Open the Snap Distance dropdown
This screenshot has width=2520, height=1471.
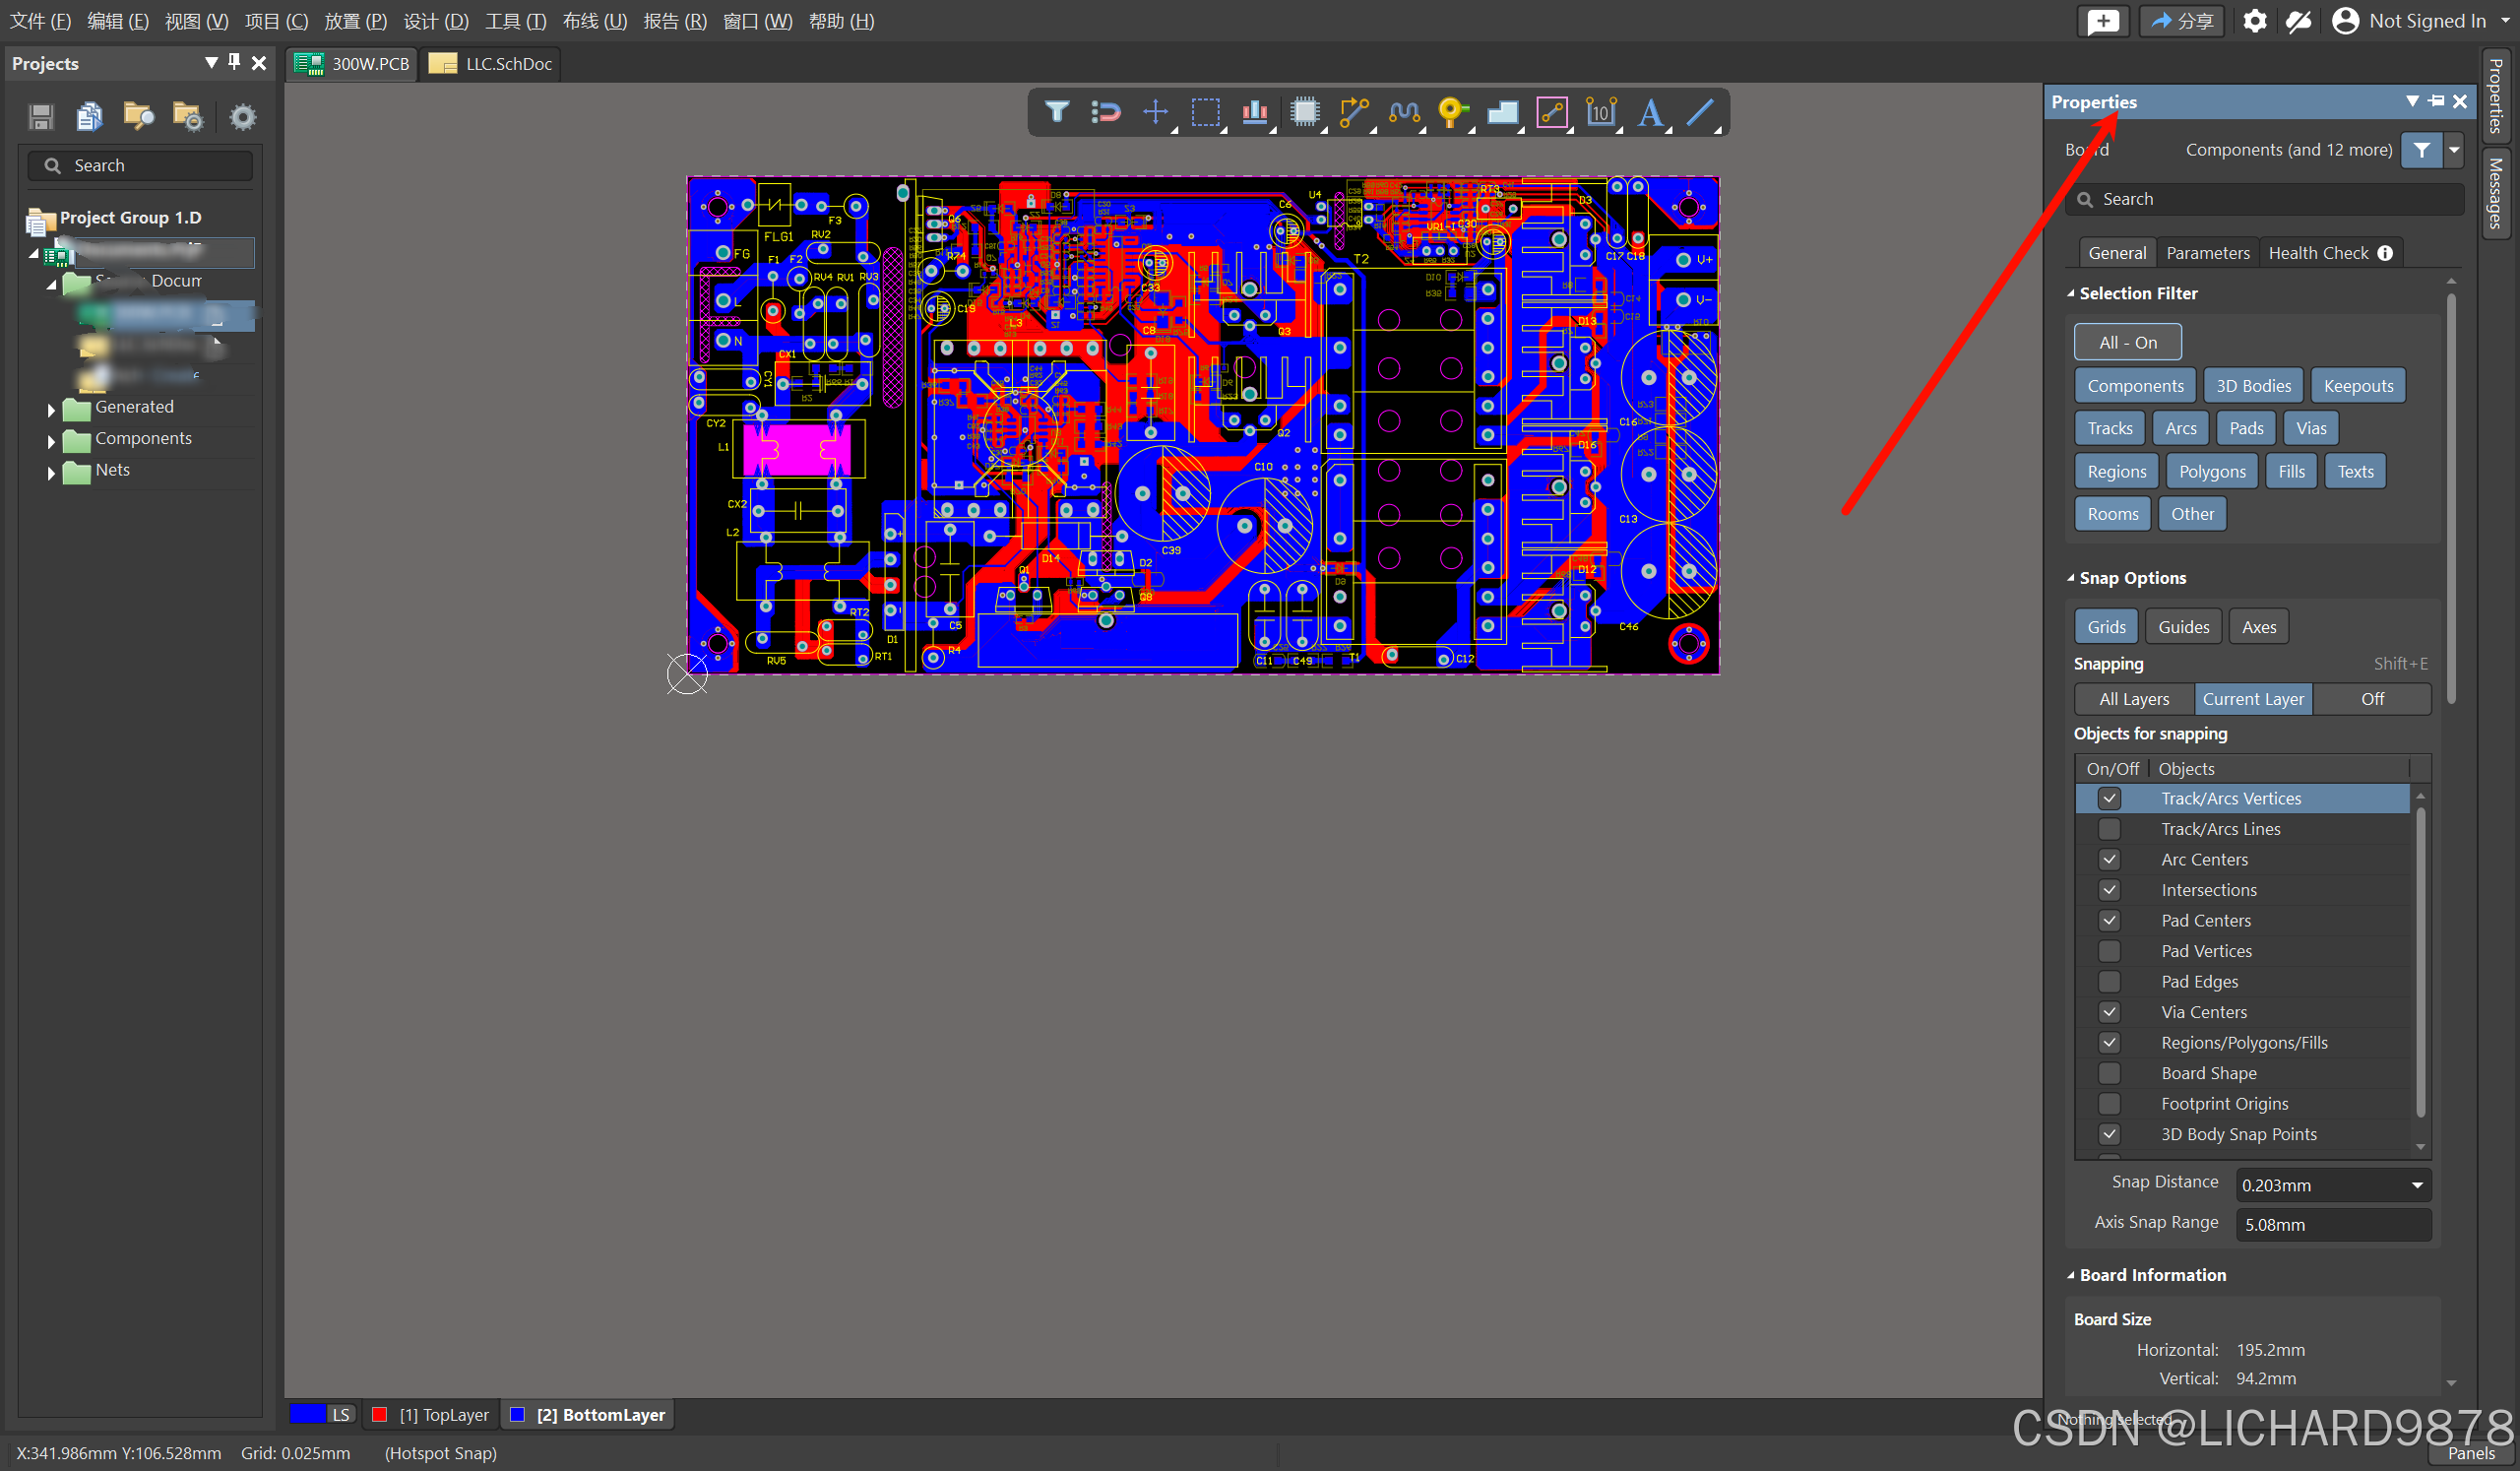(x=2416, y=1185)
